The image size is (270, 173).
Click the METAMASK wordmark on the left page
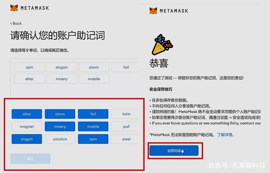(35, 8)
